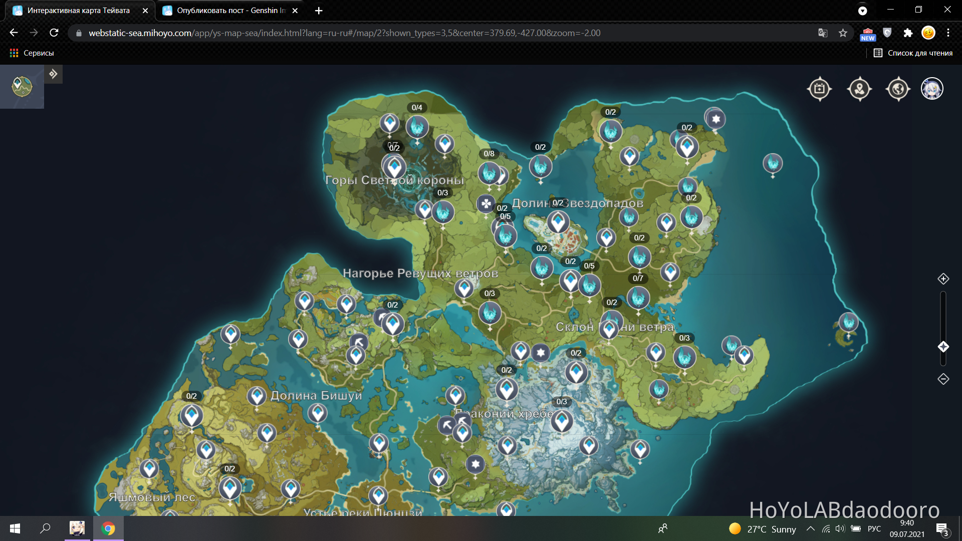Click the arrow marker near Dragonspine west

point(446,425)
